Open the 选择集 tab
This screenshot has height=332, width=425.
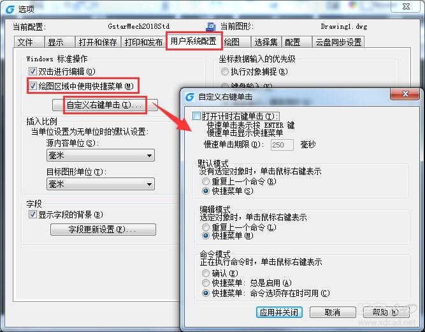tap(266, 42)
